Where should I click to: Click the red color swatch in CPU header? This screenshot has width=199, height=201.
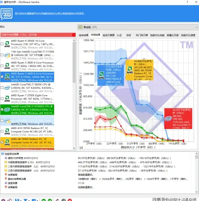click(74, 35)
